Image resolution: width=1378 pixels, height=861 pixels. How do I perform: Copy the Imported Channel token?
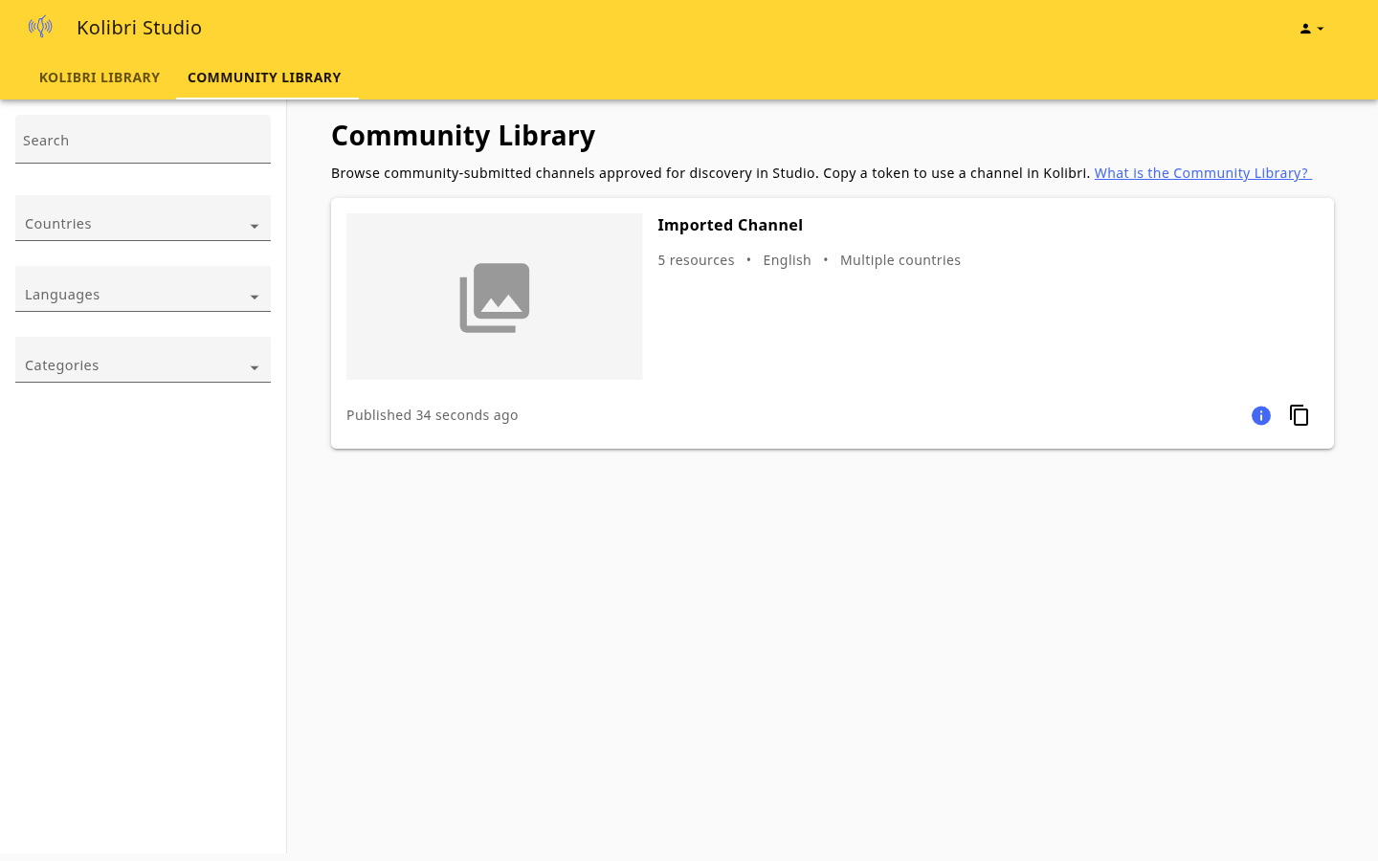pos(1300,415)
